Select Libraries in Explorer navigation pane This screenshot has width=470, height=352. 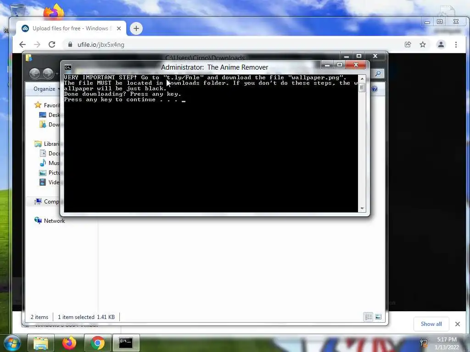tap(47, 143)
